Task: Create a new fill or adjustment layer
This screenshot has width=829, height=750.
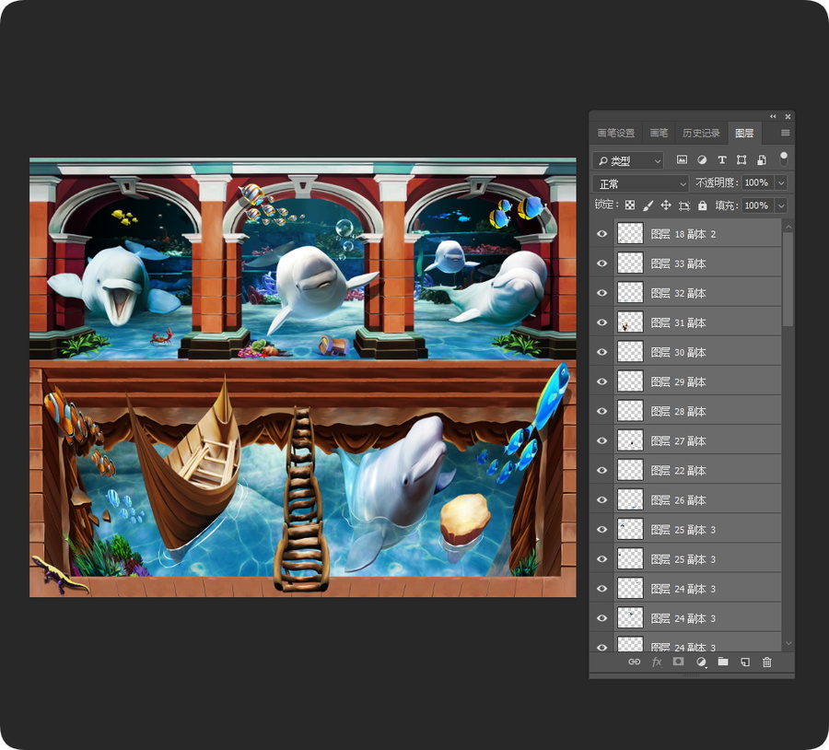Action: [701, 662]
